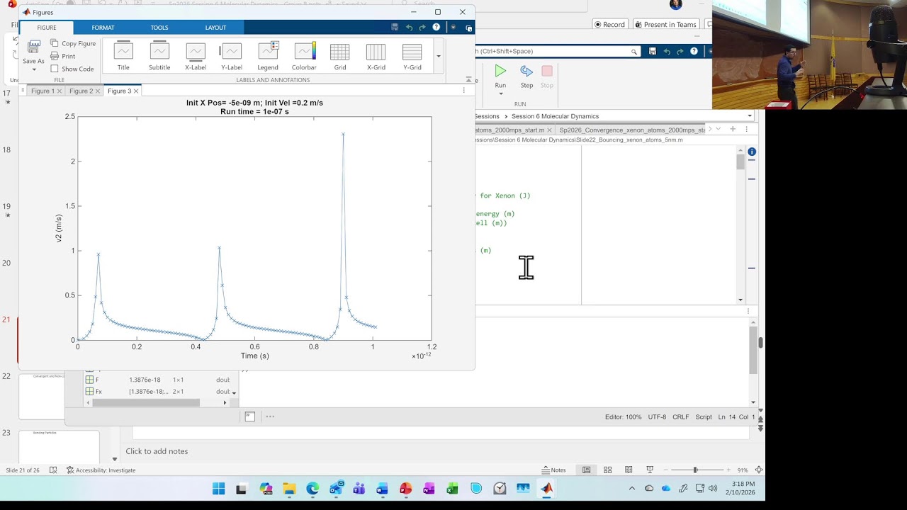
Task: Switch to Figure 1 tab
Action: coord(43,91)
